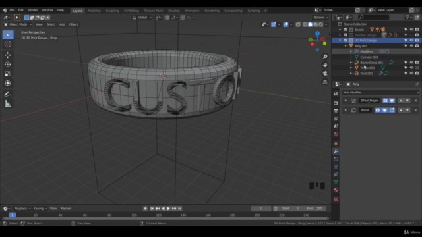Open the viewport Add menu
This screenshot has height=237, width=422.
[62, 24]
